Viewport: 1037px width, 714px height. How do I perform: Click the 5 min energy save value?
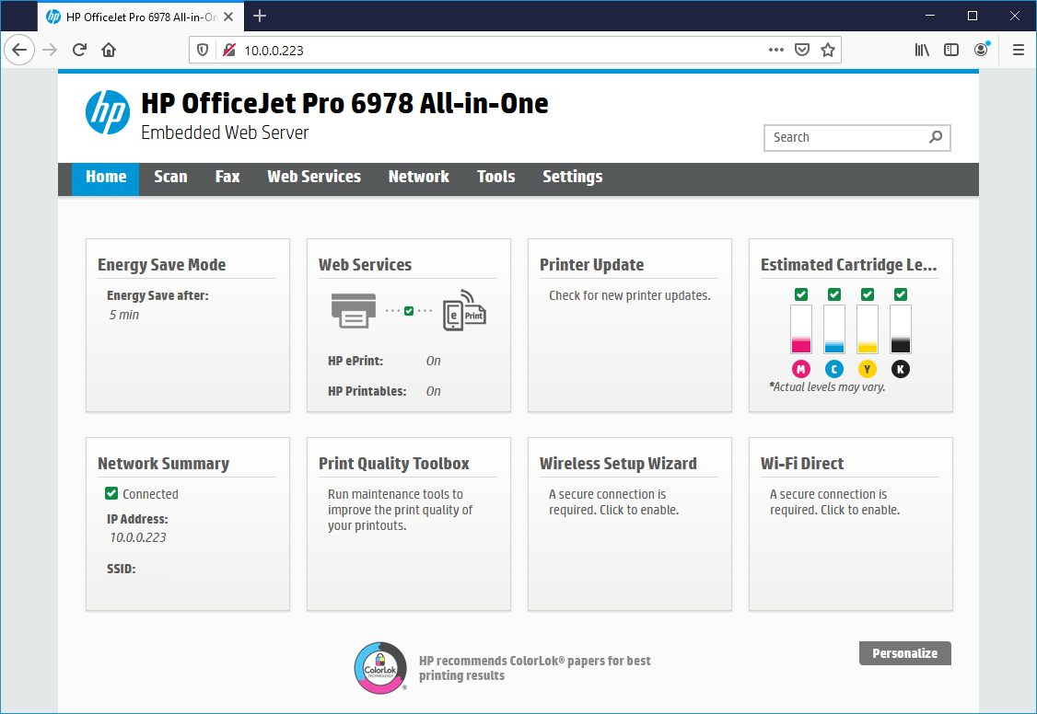(x=124, y=315)
